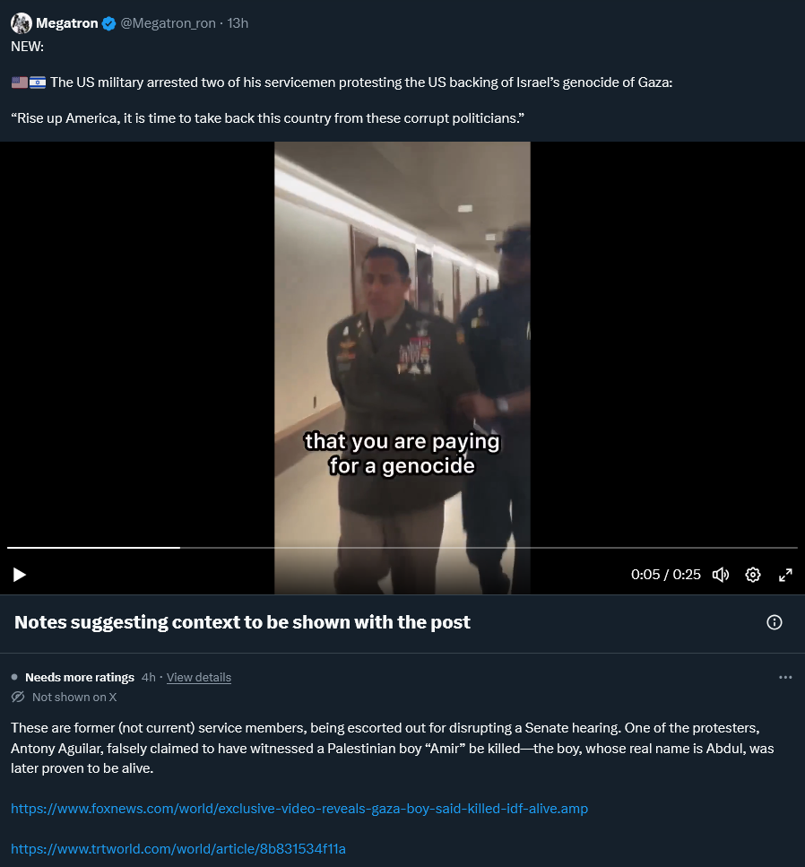805x867 pixels.
Task: Click the video frame thumbnail
Action: tap(402, 342)
